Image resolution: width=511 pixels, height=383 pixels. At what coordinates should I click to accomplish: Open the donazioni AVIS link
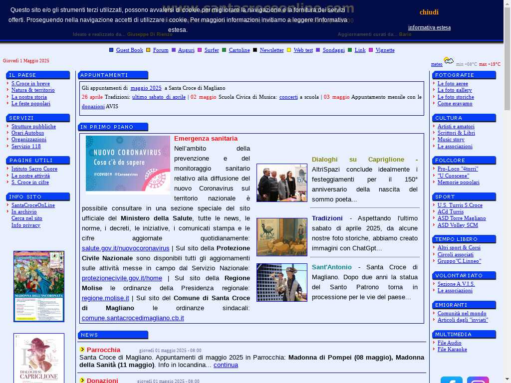click(93, 106)
